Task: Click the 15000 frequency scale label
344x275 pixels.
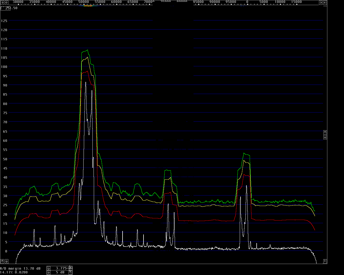Action: point(296,2)
